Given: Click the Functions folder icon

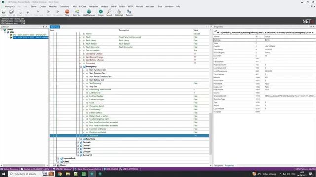Looking at the screenshot, I should (84, 139).
